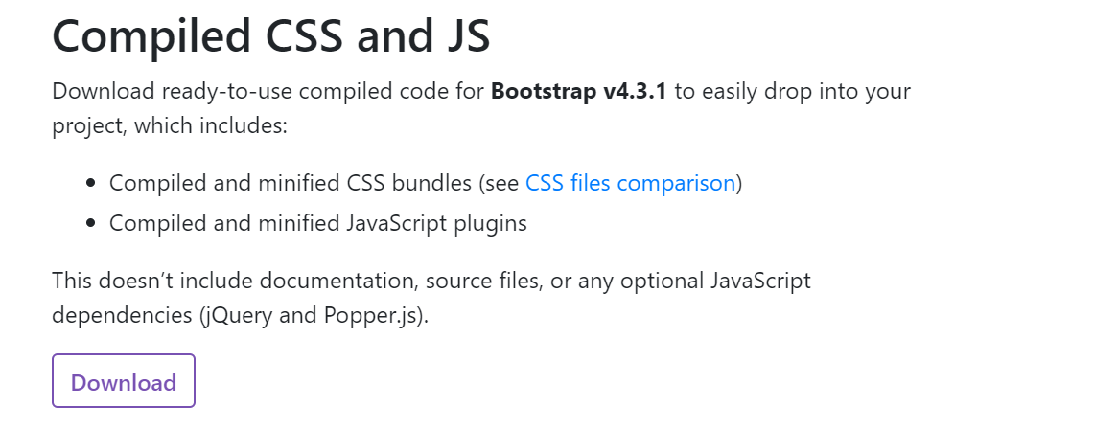Click the word documentation in last paragraph
Image resolution: width=1117 pixels, height=428 pixels.
(337, 281)
